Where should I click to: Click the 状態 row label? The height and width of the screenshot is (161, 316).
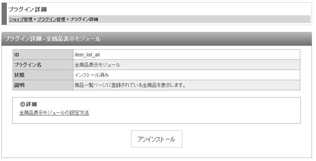[x=43, y=75]
